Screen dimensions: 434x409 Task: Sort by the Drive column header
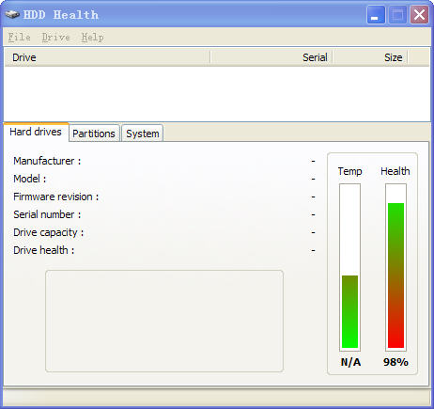coord(107,57)
